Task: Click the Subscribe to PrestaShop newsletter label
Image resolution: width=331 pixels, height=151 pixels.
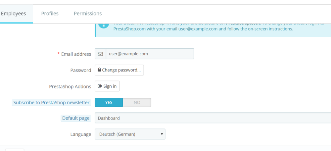Action: pyautogui.click(x=51, y=103)
